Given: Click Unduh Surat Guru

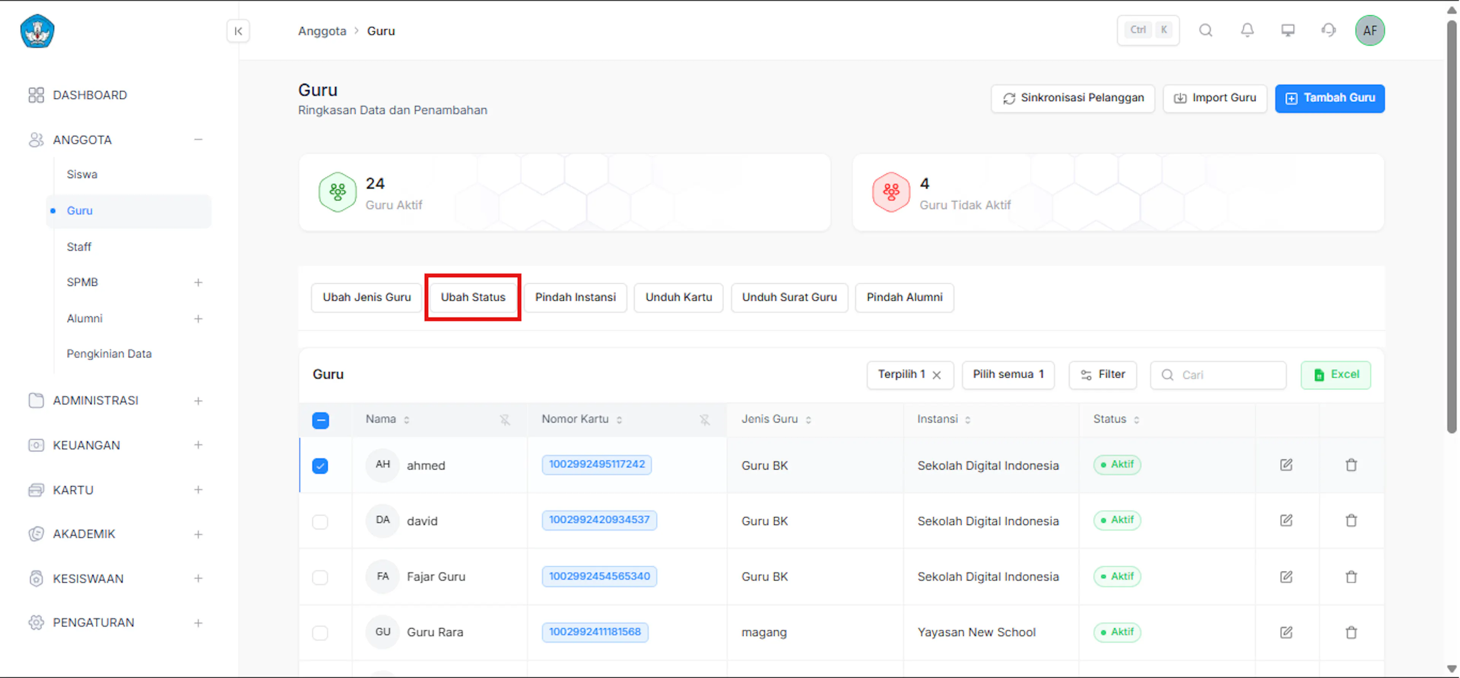Looking at the screenshot, I should click(x=789, y=297).
